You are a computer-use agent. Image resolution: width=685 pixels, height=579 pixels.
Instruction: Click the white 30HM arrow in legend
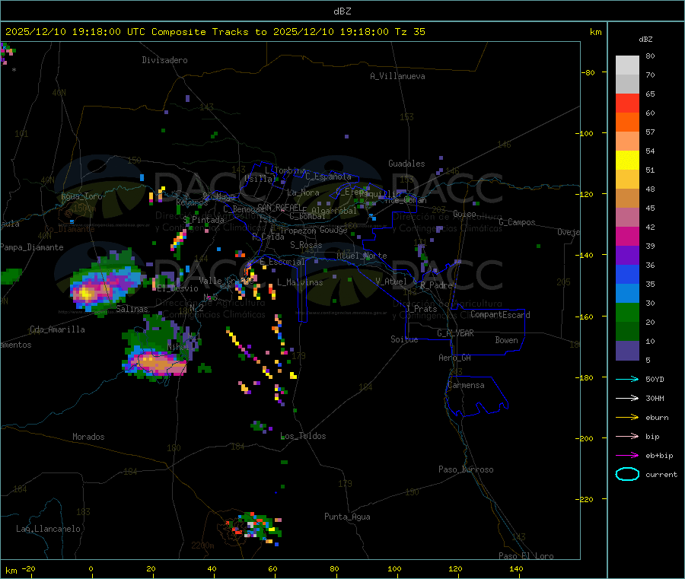coord(627,398)
